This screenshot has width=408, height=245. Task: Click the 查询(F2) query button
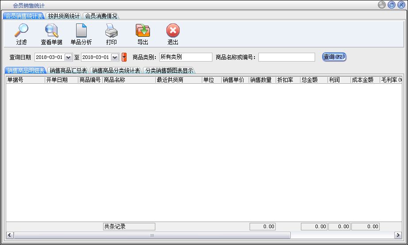(334, 57)
